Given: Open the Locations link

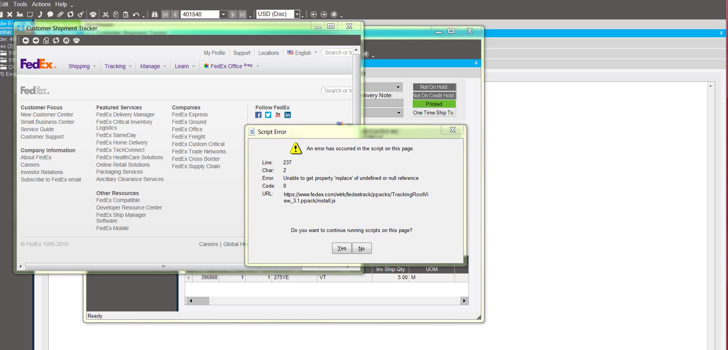Looking at the screenshot, I should pos(269,53).
